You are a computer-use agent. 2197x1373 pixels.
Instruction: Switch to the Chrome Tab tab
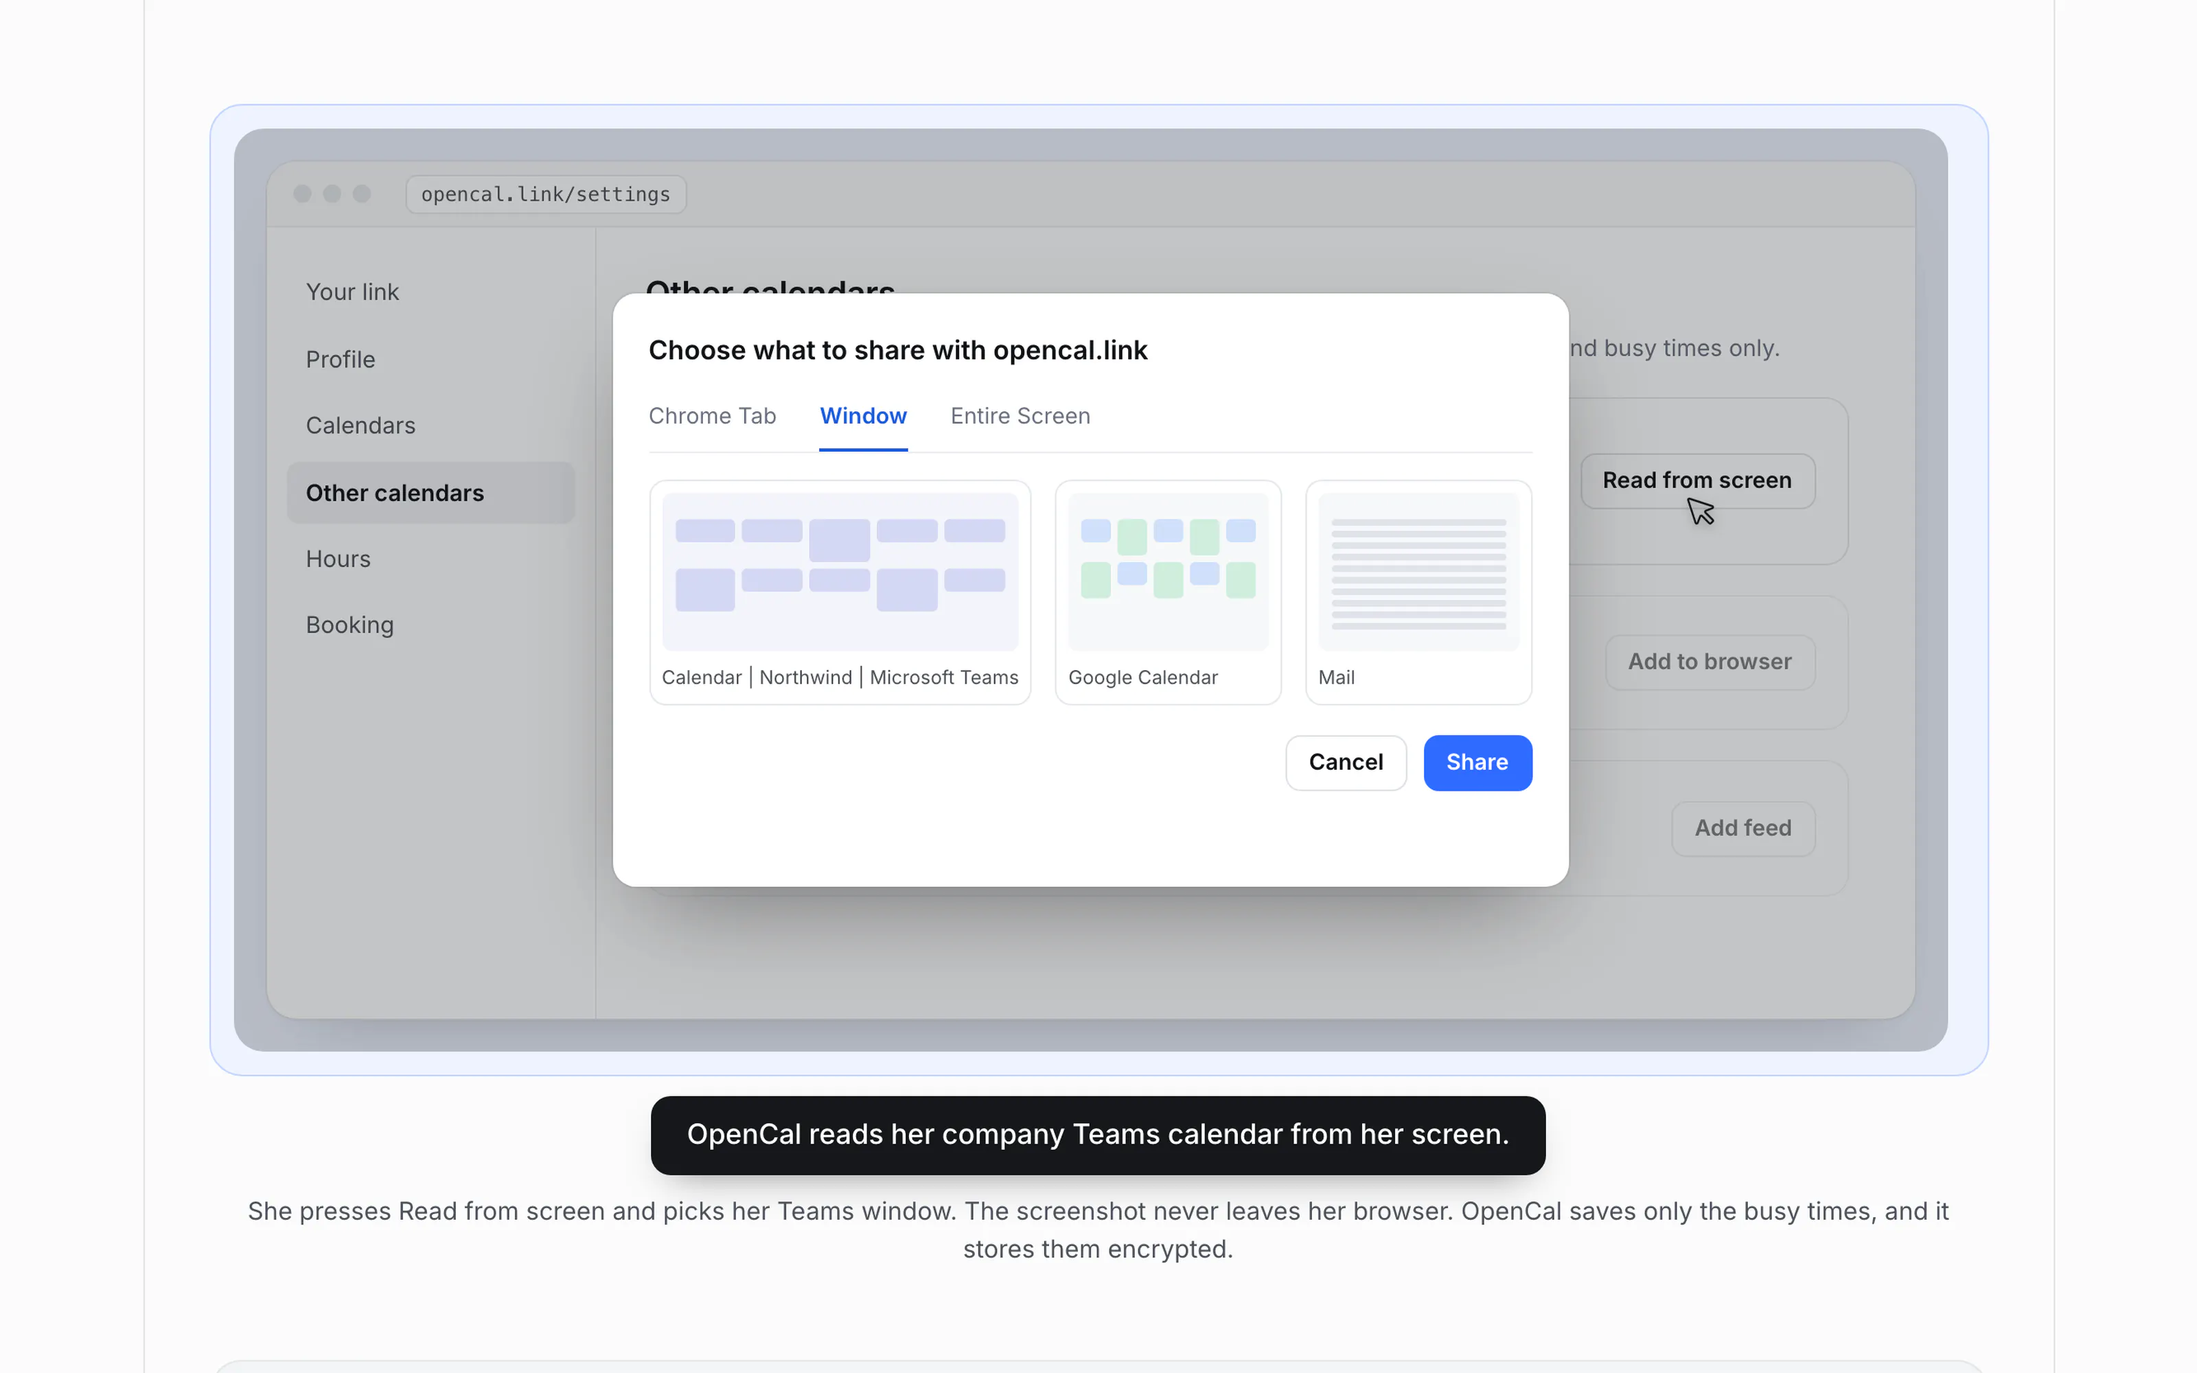[x=712, y=416]
